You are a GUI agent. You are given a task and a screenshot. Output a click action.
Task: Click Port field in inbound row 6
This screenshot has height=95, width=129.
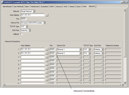[52, 68]
